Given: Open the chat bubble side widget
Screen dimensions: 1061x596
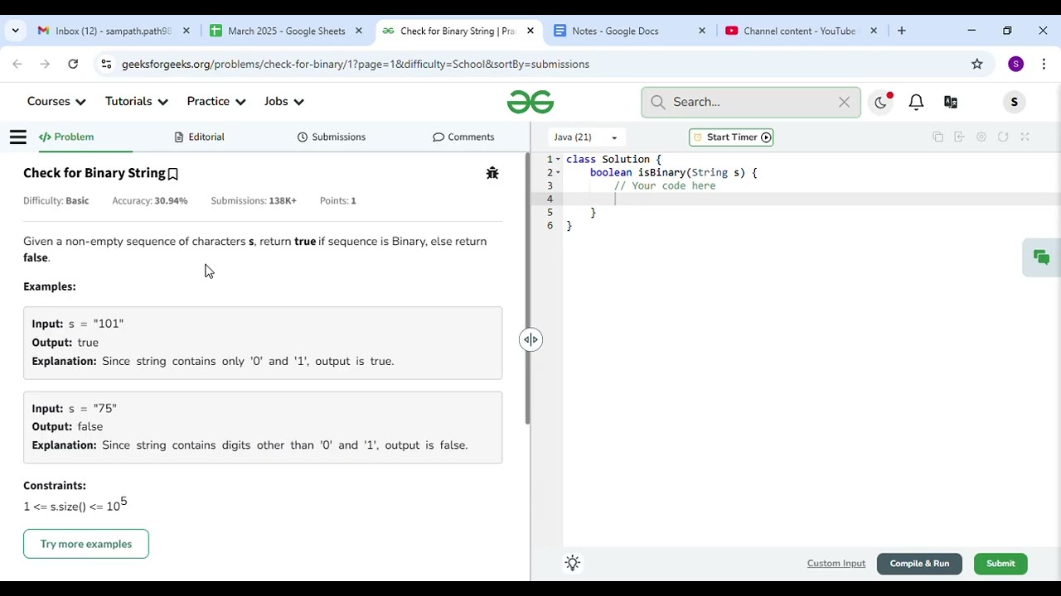Looking at the screenshot, I should click(x=1041, y=258).
